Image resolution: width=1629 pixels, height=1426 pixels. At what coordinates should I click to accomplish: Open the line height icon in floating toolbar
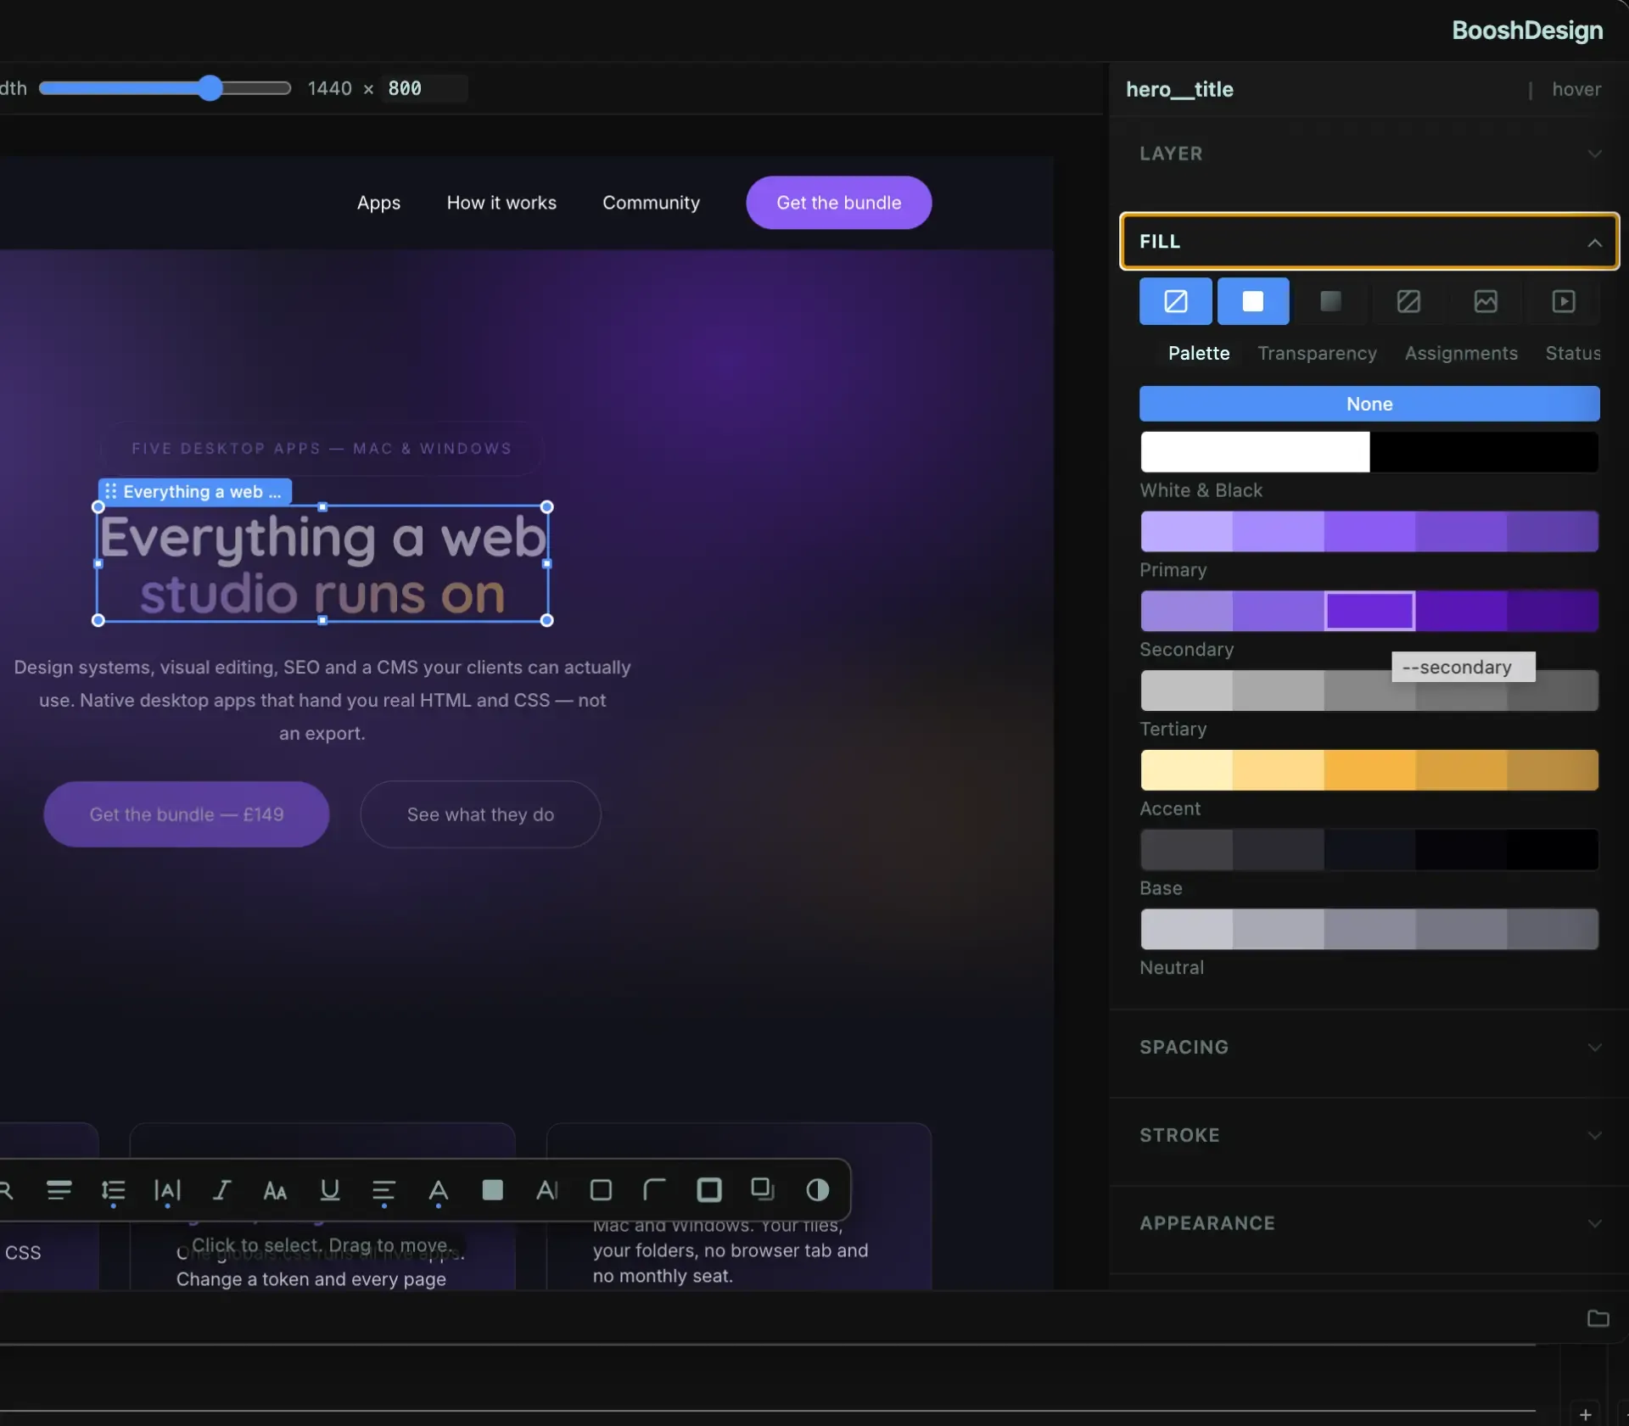point(113,1191)
